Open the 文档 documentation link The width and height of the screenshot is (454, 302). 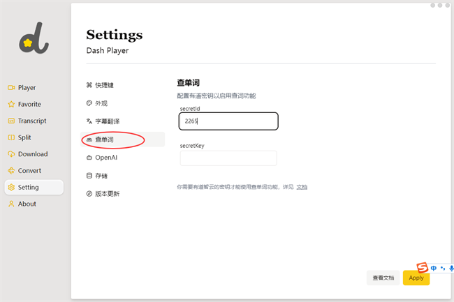[x=302, y=187]
